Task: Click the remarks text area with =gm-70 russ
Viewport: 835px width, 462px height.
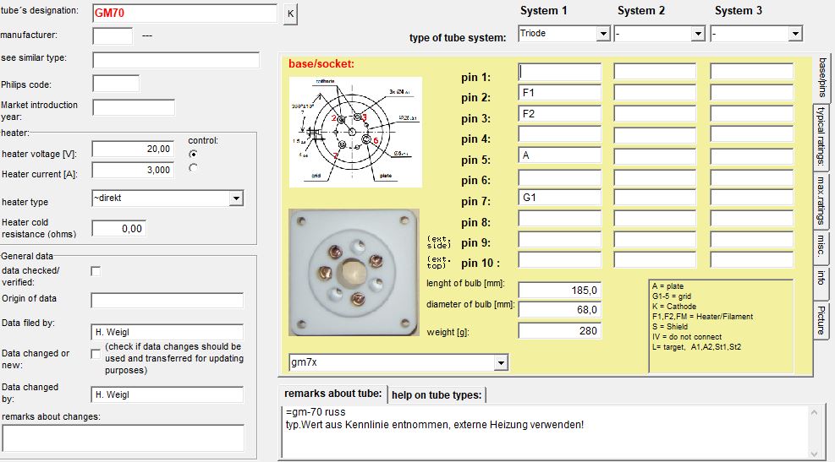Action: [544, 432]
